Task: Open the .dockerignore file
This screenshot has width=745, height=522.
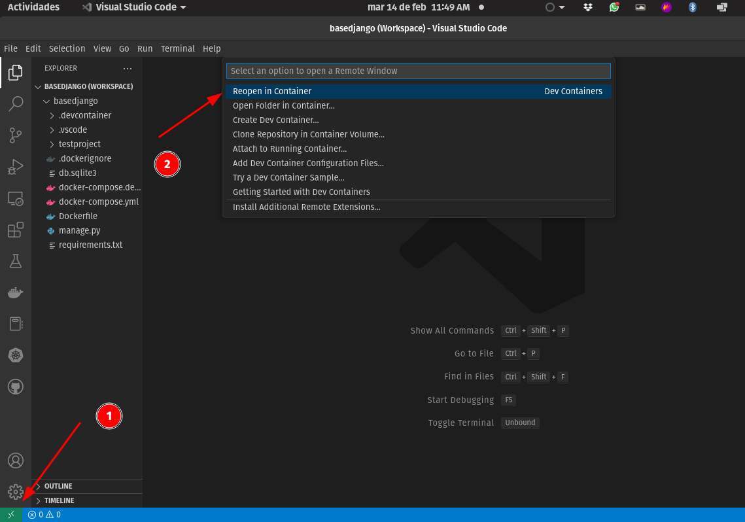Action: point(87,159)
